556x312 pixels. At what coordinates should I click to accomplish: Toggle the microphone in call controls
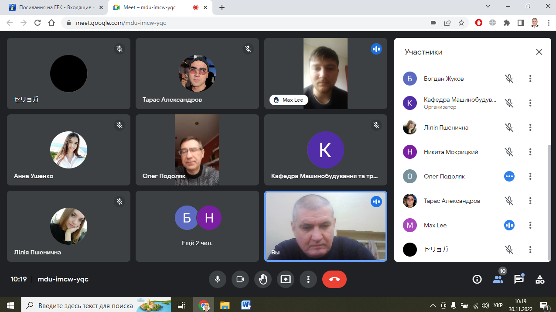click(x=217, y=279)
